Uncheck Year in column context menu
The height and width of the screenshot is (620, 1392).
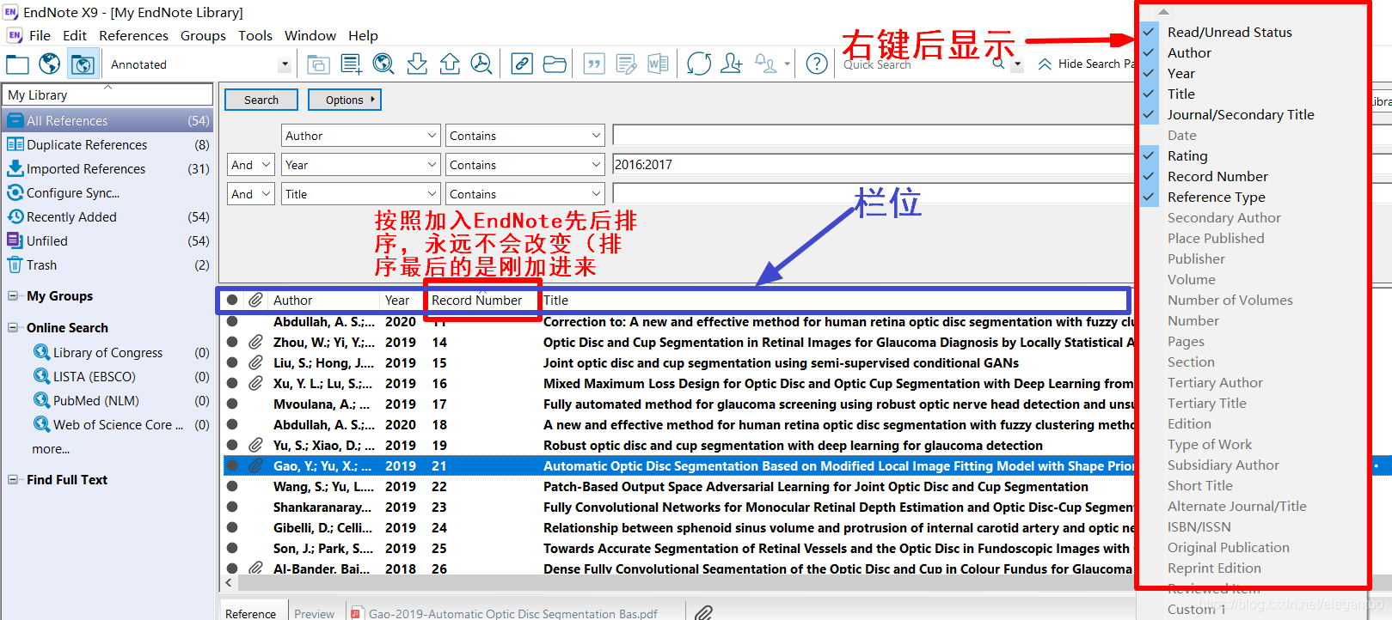pos(1181,74)
